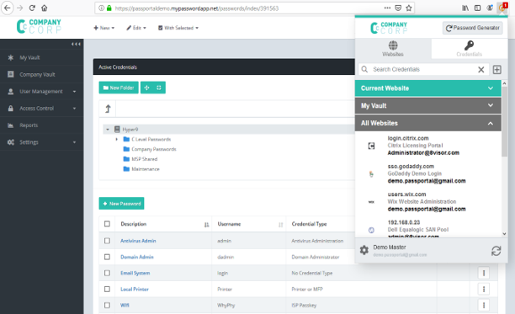Open the page actions three-dot menu in address bar

tap(387, 8)
